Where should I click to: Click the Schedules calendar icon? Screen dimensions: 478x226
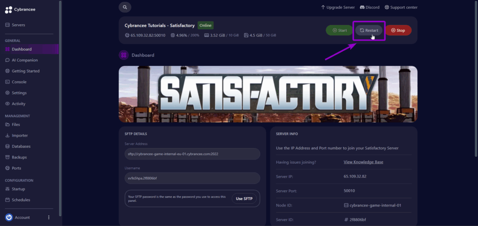[x=7, y=200]
